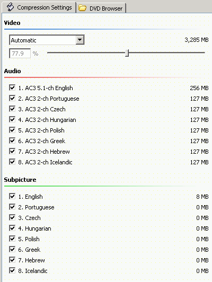Disable AC3 2-ch Icelandic audio stream
This screenshot has height=282, width=212.
coord(12,162)
